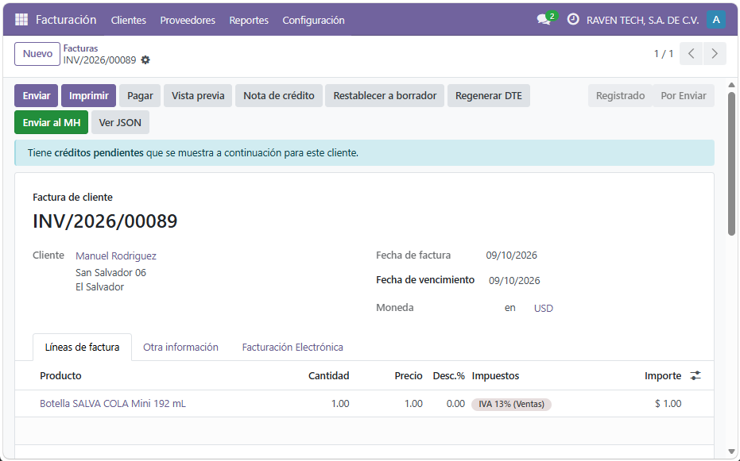Open the Proveedores menu
The width and height of the screenshot is (740, 461).
point(188,21)
